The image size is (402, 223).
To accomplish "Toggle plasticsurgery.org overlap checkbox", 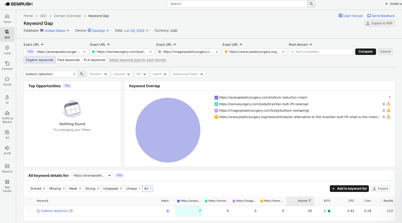I will [216, 117].
